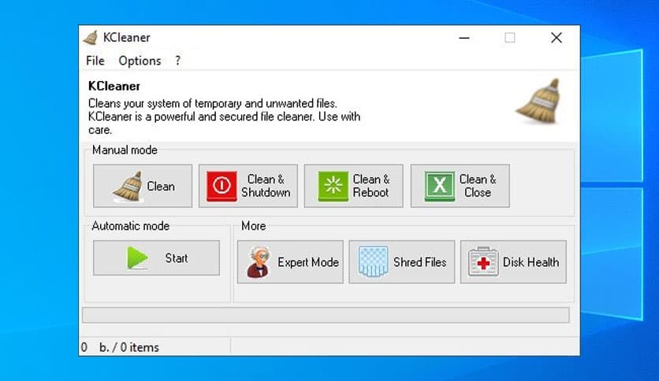
Task: Close the KCleaner window
Action: coord(556,38)
